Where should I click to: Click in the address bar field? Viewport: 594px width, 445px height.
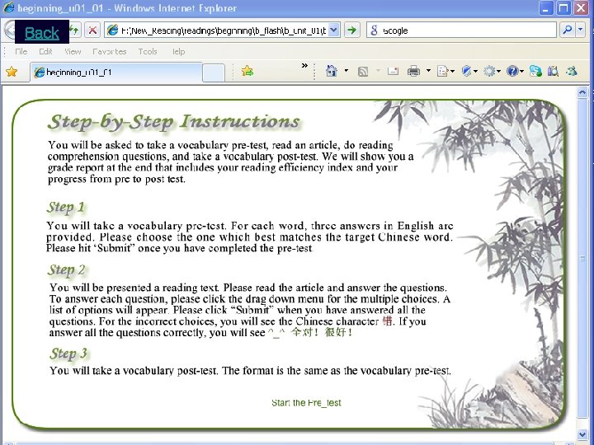point(224,30)
